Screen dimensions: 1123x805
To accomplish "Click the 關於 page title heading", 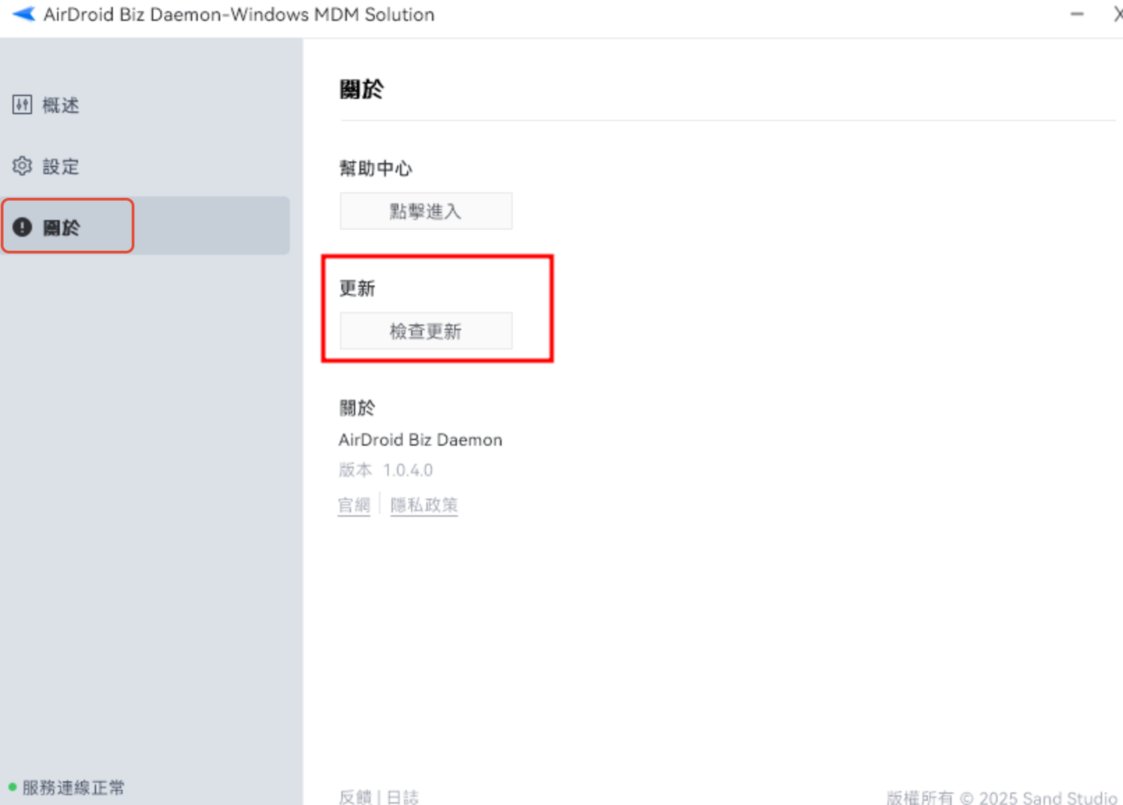I will [x=362, y=89].
